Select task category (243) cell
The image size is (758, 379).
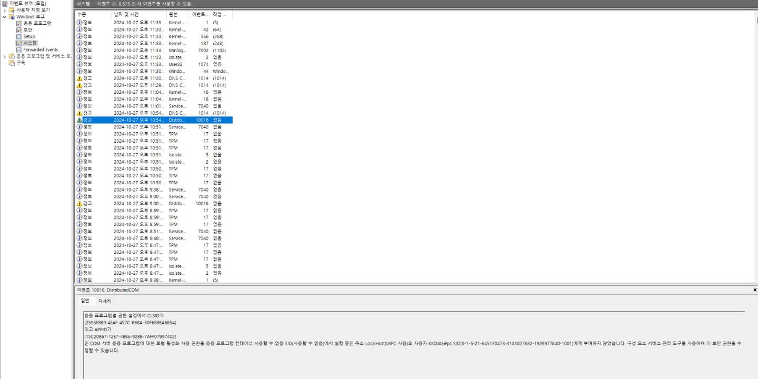point(218,43)
